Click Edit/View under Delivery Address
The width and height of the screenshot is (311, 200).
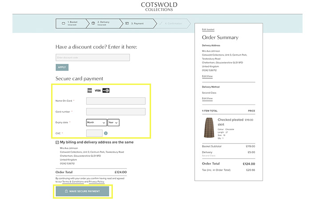(x=207, y=76)
